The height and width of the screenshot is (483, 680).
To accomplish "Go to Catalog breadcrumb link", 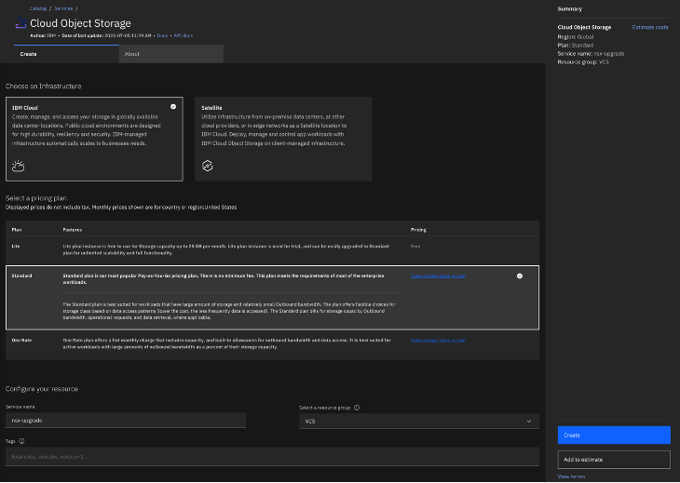I will pyautogui.click(x=37, y=8).
